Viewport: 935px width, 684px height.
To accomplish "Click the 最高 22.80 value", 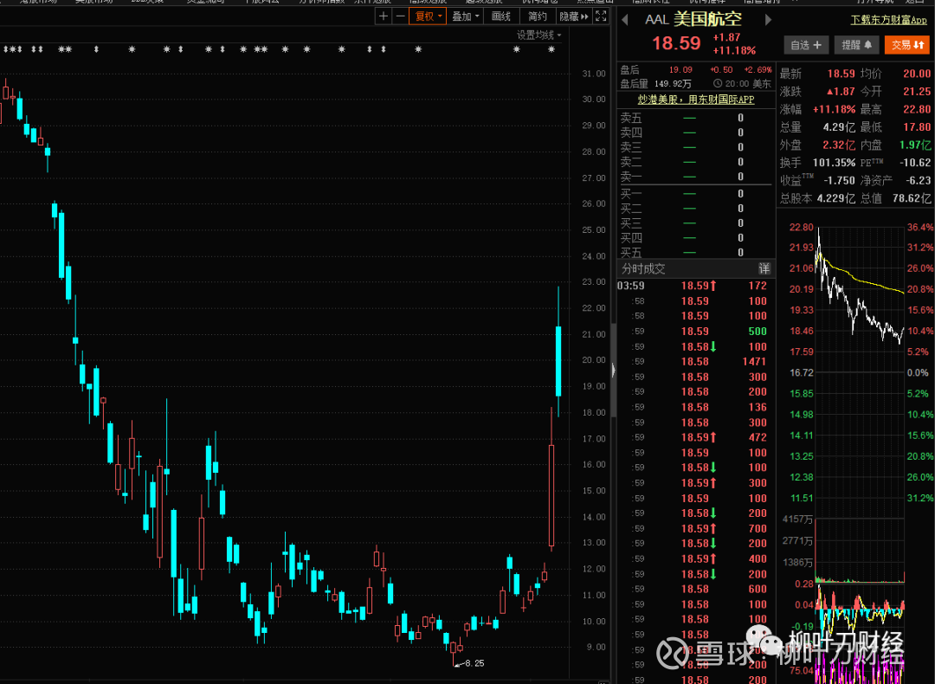I will click(917, 109).
